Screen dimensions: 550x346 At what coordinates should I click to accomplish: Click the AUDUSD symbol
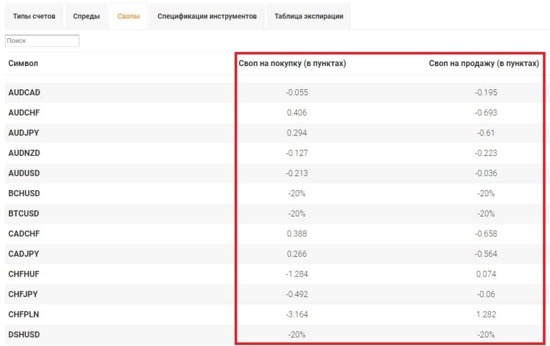click(x=24, y=173)
